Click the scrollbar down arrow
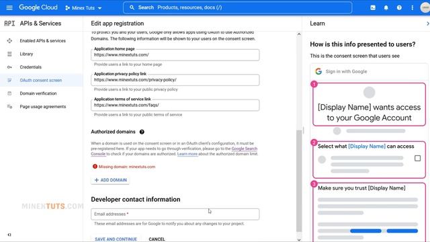 tap(299, 239)
